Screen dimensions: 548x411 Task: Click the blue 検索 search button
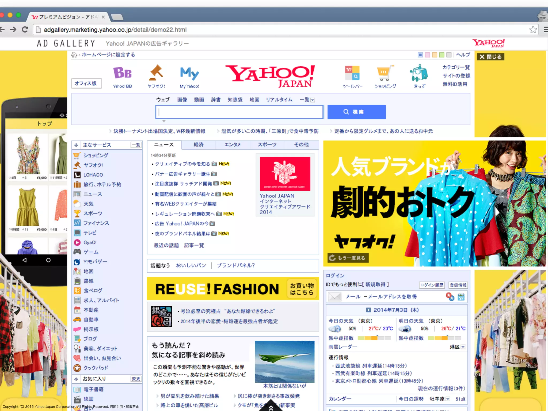[356, 112]
